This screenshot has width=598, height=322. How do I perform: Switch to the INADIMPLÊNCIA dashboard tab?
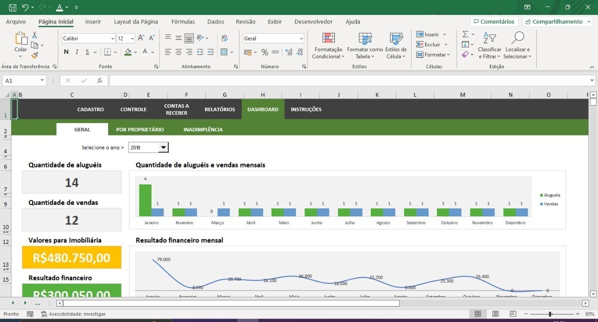(203, 130)
